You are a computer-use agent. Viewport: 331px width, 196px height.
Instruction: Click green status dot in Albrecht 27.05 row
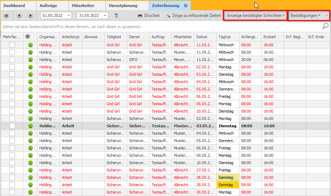[x=30, y=170]
